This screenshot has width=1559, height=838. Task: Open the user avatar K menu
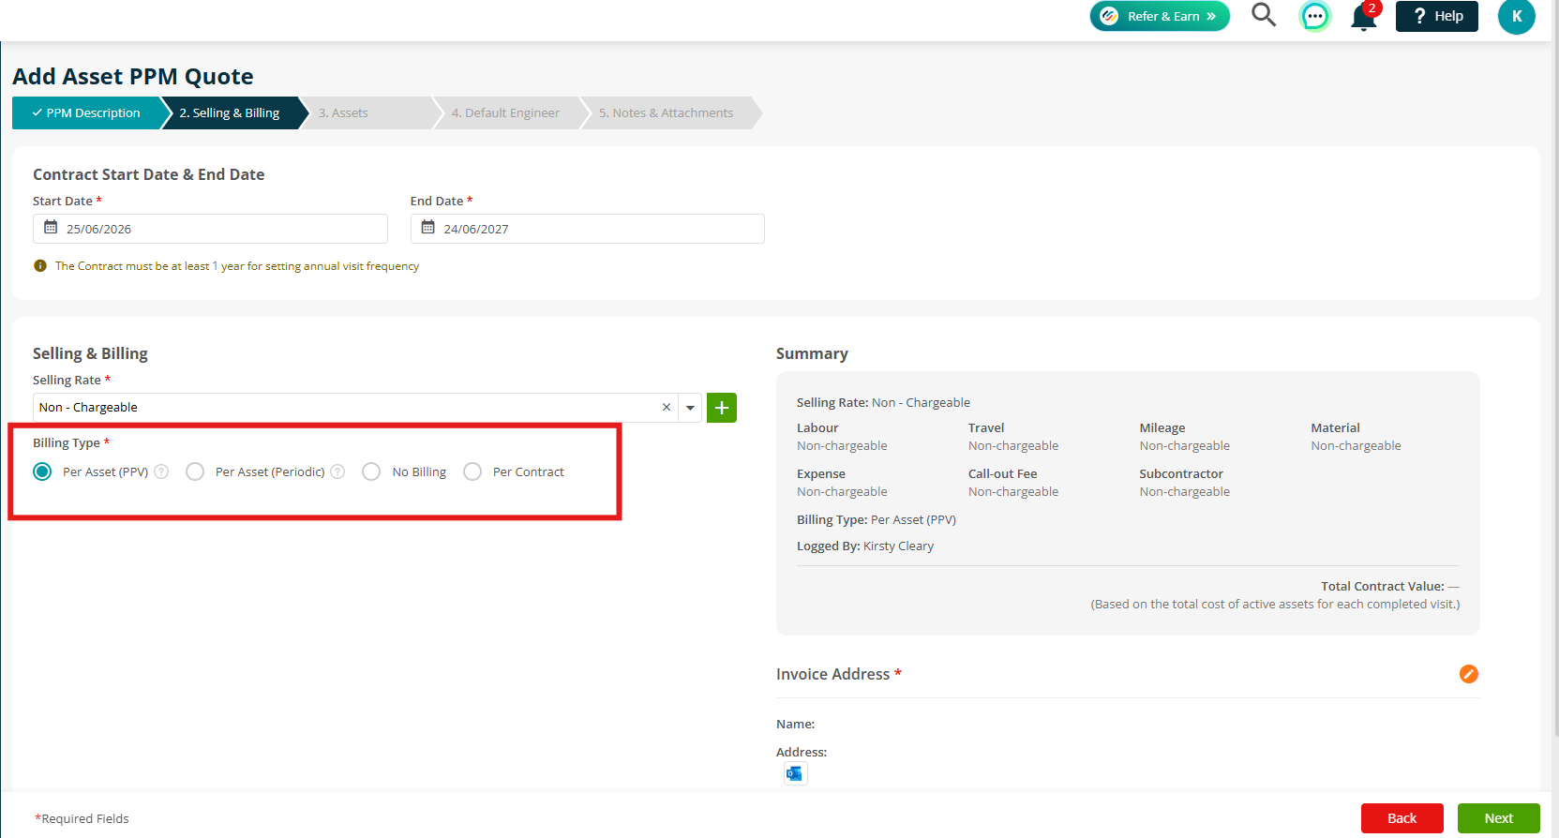tap(1516, 16)
